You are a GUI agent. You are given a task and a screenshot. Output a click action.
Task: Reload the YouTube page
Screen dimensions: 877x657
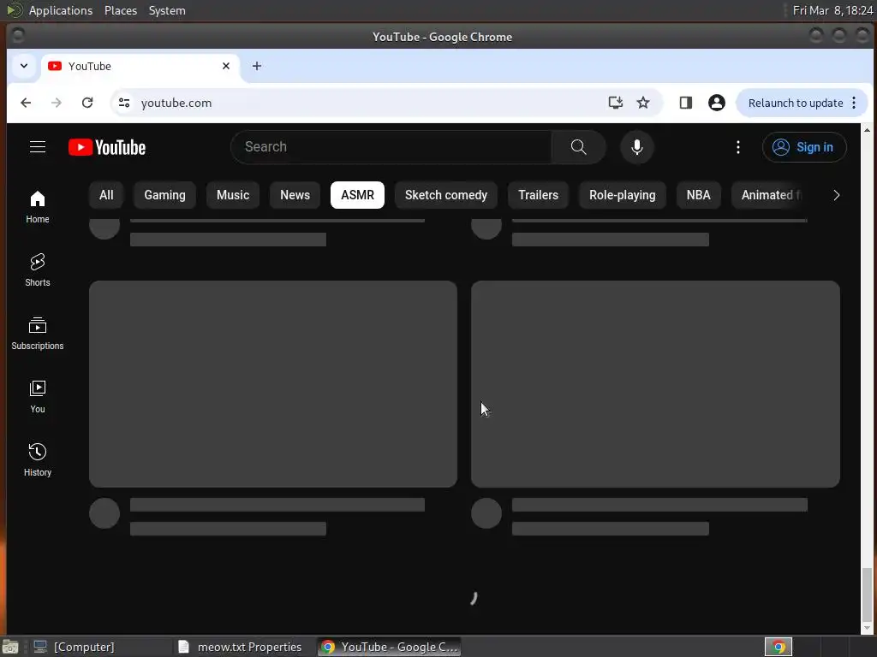tap(87, 103)
